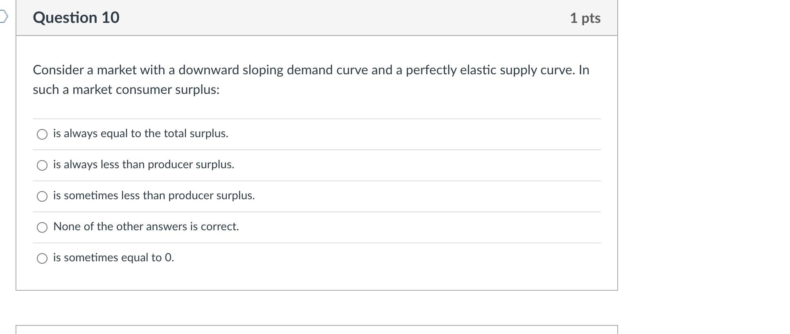This screenshot has height=334, width=790.
Task: Click answer text "is sometimes equal to 0."
Action: [113, 258]
